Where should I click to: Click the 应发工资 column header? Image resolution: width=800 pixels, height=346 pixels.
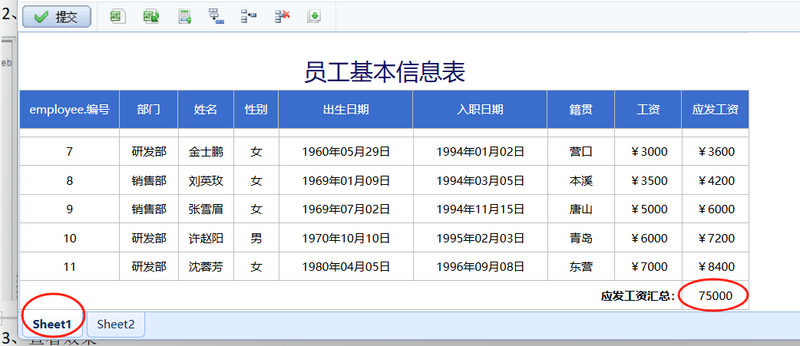click(x=715, y=110)
